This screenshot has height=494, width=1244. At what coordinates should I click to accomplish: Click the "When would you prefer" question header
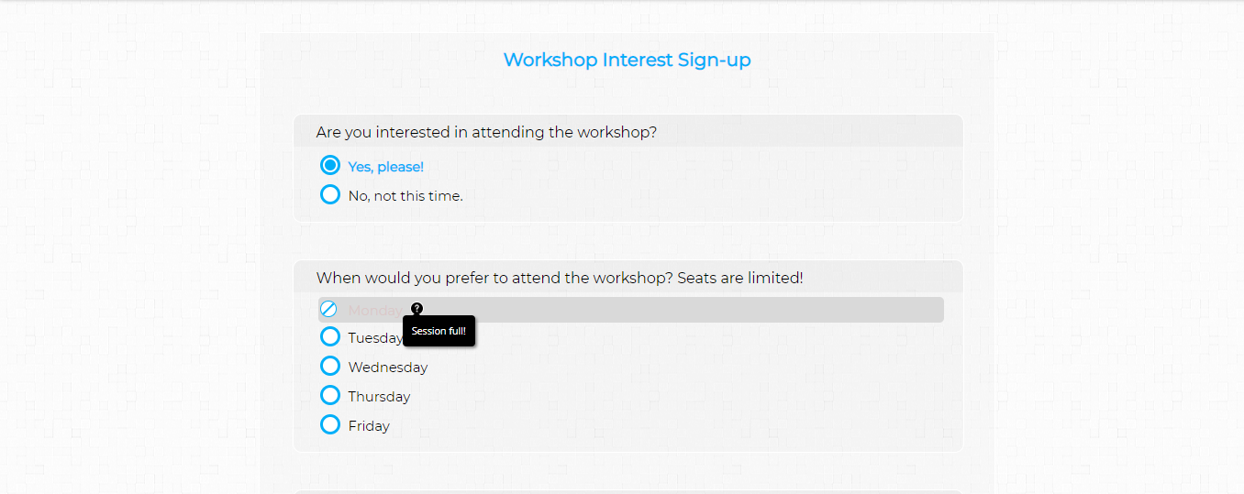[559, 278]
